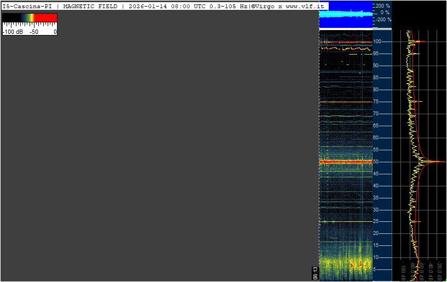
Task: Click the -200 % amplitude scale label
Action: 383,20
